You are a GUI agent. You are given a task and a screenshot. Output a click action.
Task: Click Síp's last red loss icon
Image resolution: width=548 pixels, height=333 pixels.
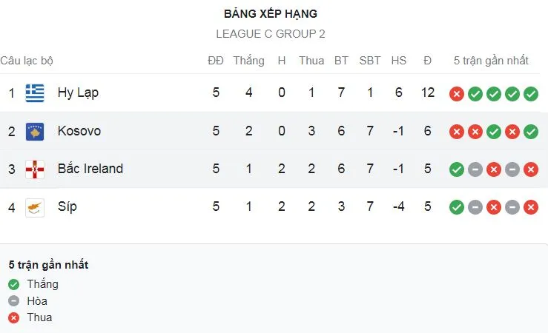point(530,207)
